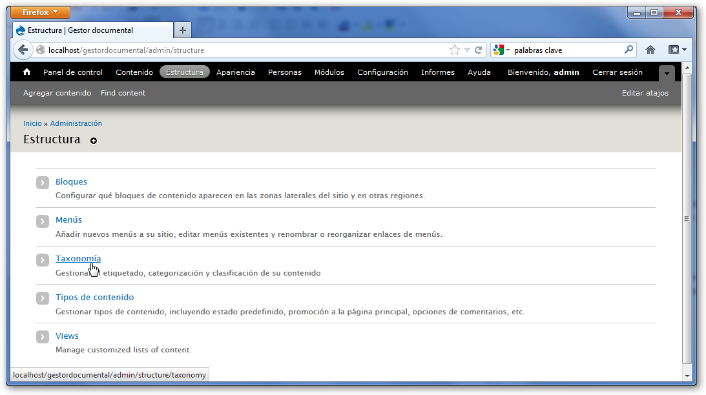Click the home icon in the admin toolbar

[x=26, y=72]
